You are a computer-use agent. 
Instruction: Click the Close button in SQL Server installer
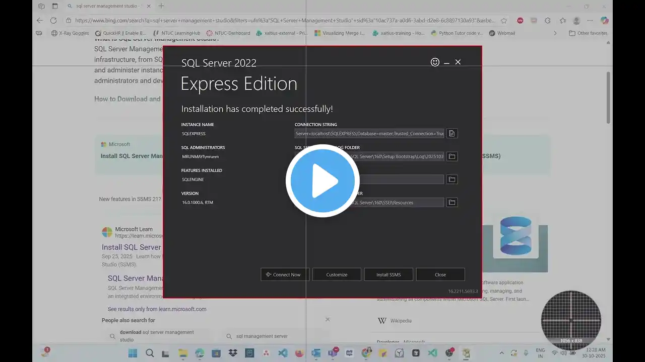(440, 275)
